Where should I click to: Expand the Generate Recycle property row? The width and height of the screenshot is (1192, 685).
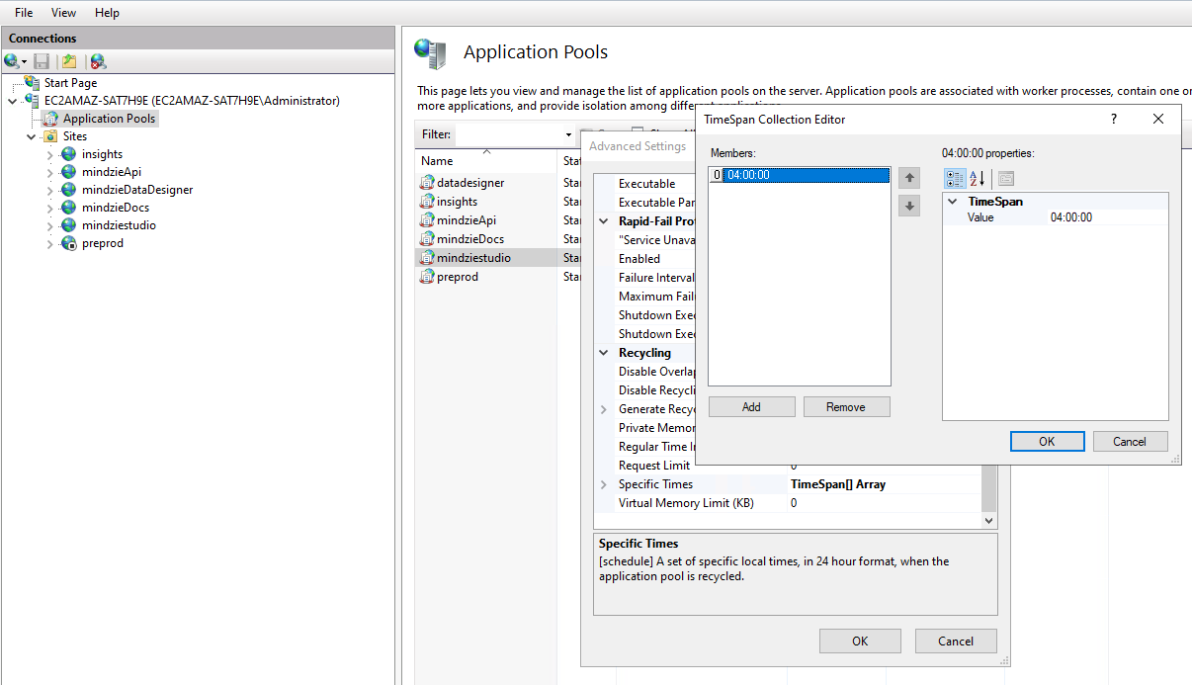point(604,409)
